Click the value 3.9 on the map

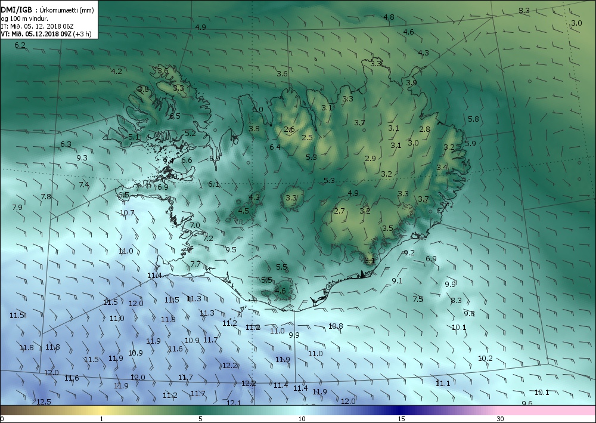coord(411,82)
